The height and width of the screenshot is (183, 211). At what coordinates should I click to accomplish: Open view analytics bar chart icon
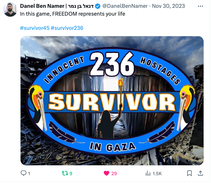point(148,173)
